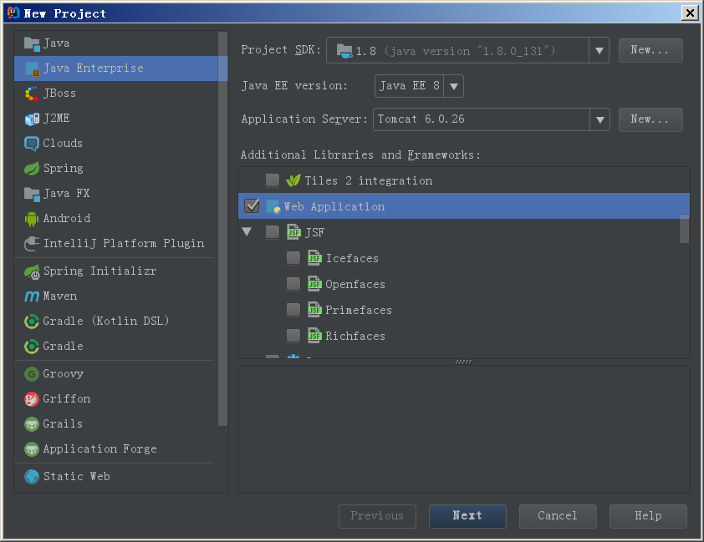This screenshot has height=542, width=704.
Task: Click the JBoss icon in the sidebar
Action: click(x=32, y=93)
